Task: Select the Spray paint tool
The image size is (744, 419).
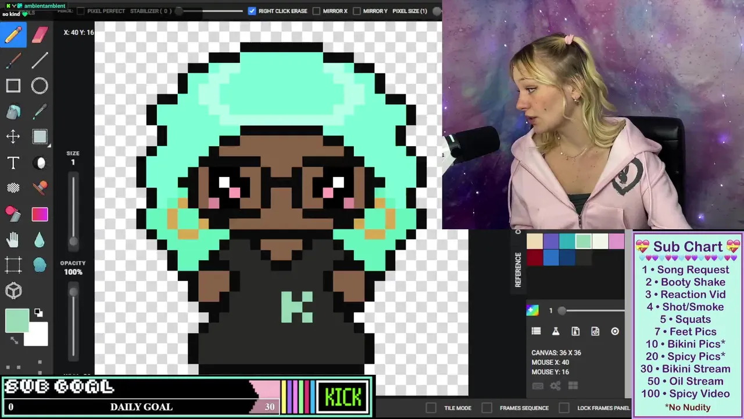Action: [x=13, y=214]
